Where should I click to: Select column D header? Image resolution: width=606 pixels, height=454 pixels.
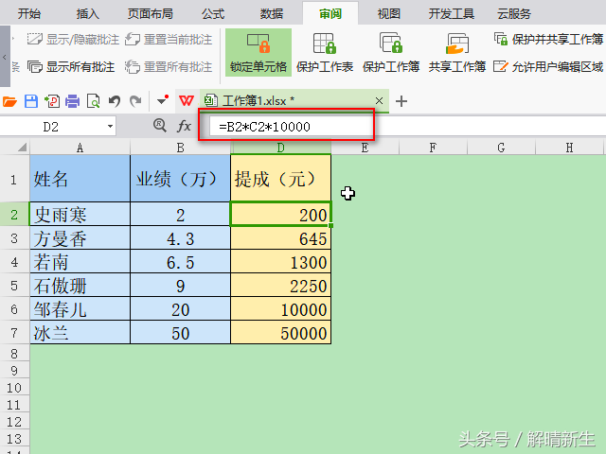click(281, 148)
